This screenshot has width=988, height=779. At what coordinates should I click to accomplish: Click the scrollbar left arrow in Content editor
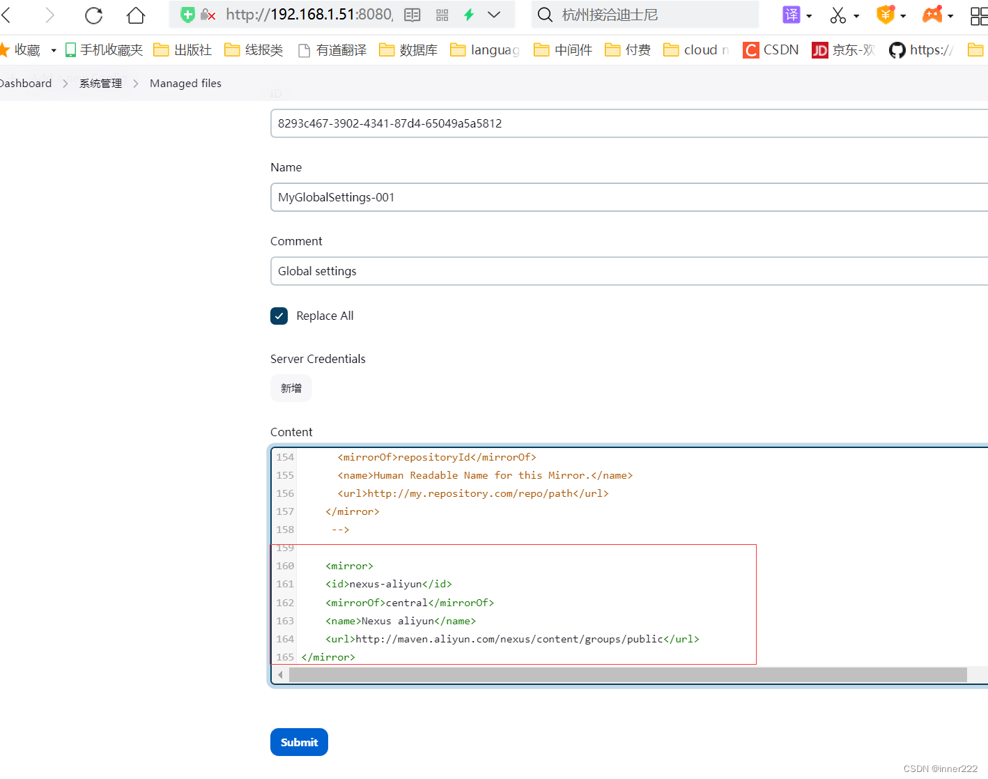coord(280,674)
